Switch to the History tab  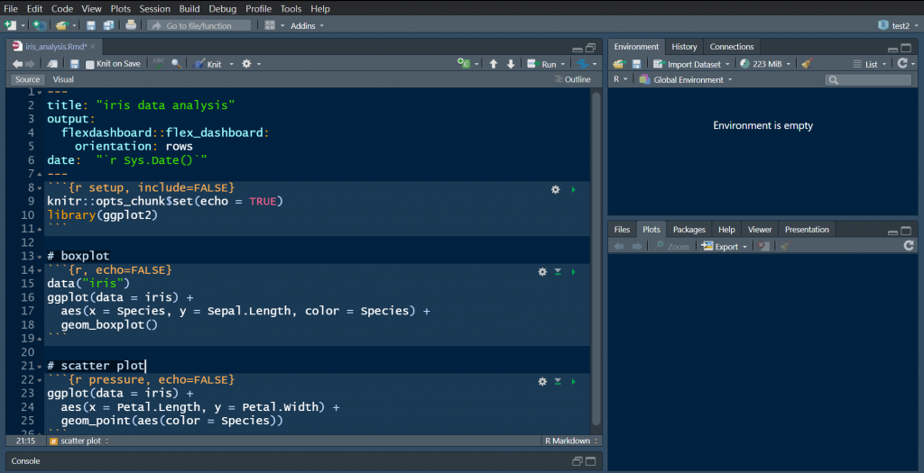[x=684, y=47]
